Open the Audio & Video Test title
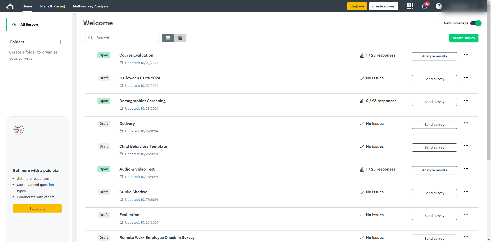The image size is (491, 242). click(137, 169)
